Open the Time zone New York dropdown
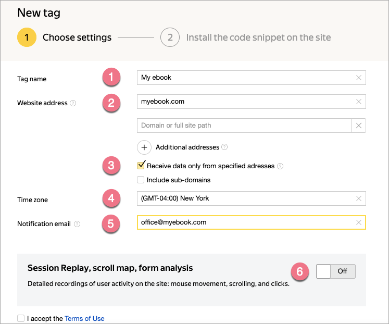Screen dimensions: 389x324 click(x=245, y=198)
